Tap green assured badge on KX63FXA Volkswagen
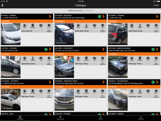This screenshot has width=161, height=121. 153,82
